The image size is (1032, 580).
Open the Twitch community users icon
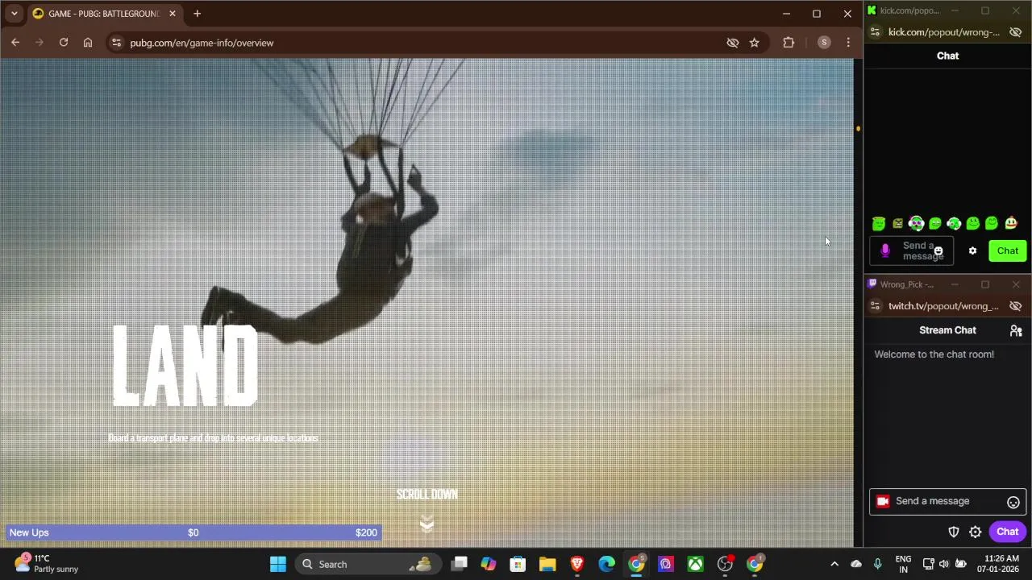[x=1016, y=330]
